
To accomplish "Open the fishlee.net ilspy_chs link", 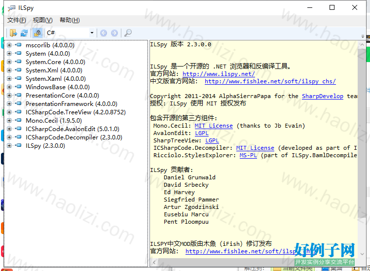I will (270, 81).
